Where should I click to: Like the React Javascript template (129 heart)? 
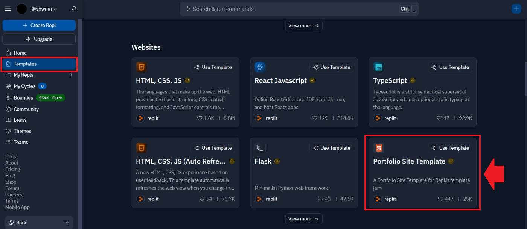[315, 118]
